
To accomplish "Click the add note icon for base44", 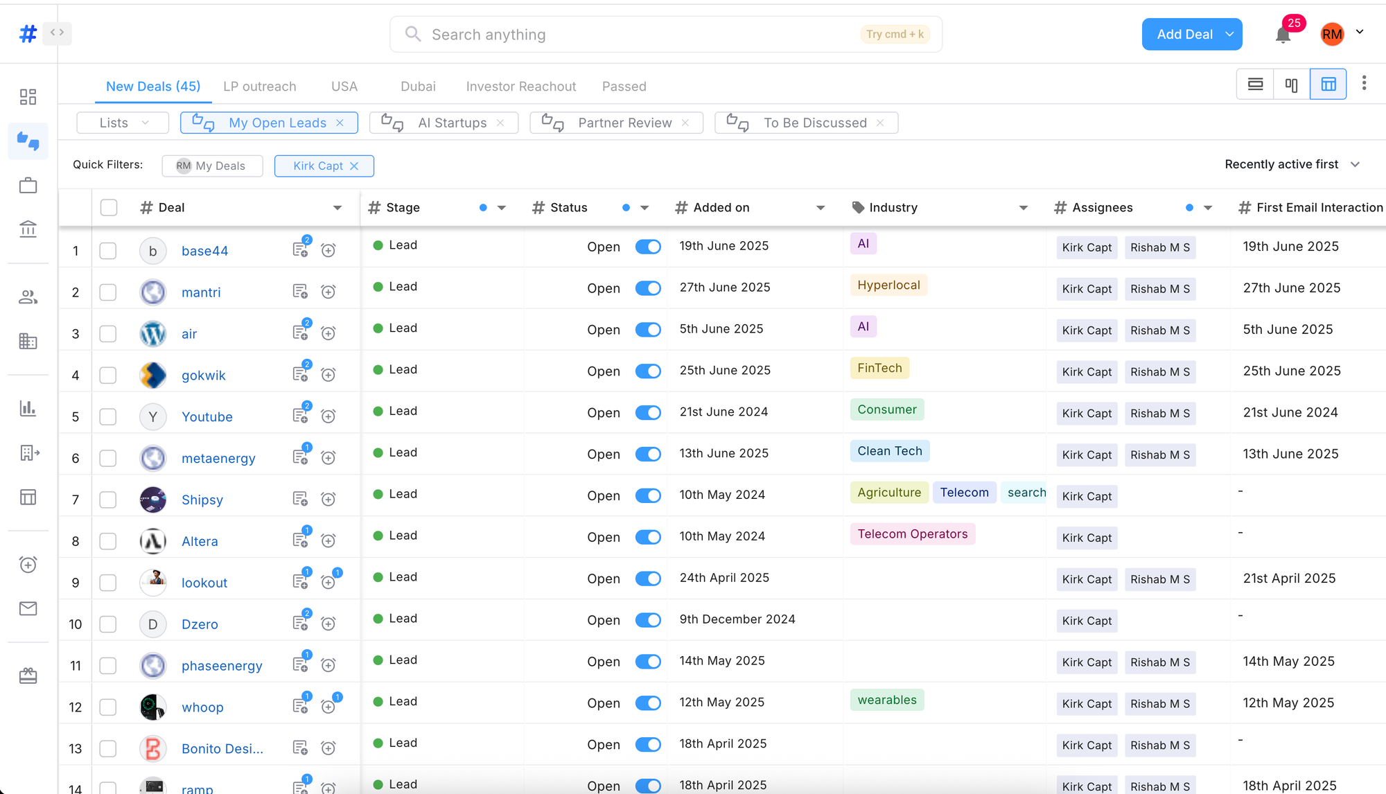I will pyautogui.click(x=301, y=249).
